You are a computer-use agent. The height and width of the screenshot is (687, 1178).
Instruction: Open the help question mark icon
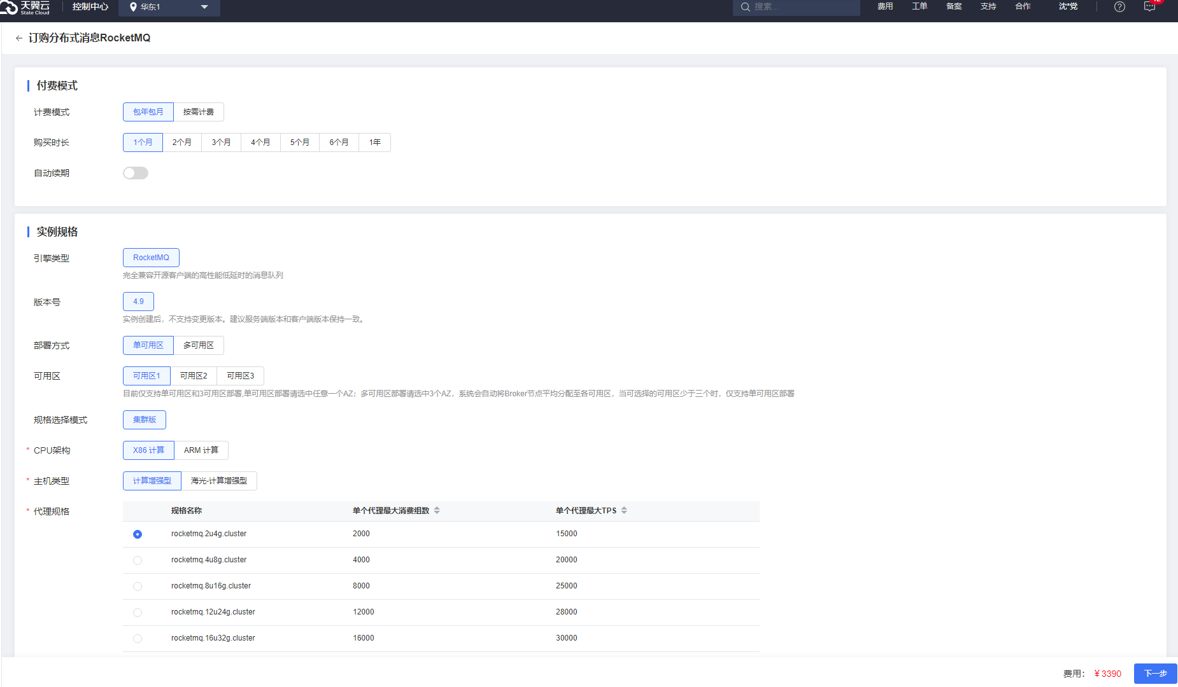1119,6
